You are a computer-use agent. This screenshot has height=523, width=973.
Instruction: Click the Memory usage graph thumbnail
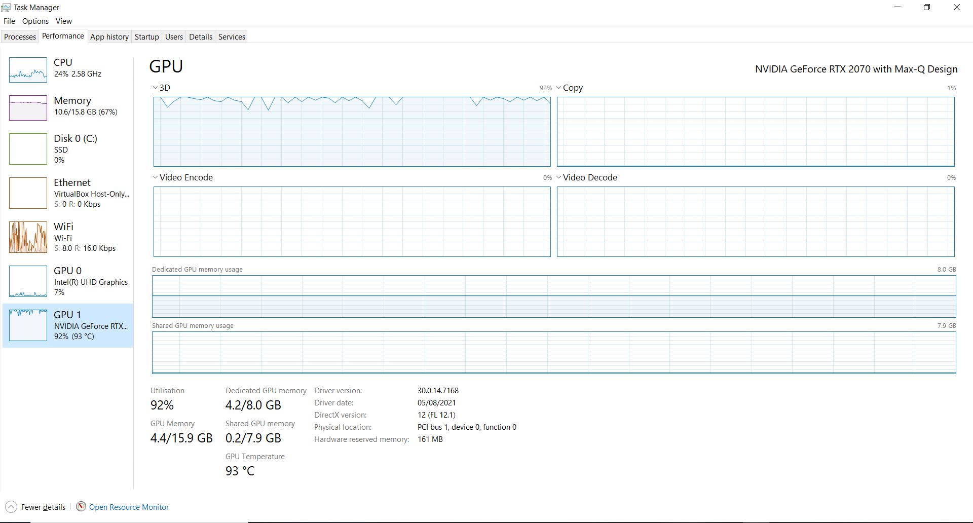point(28,107)
